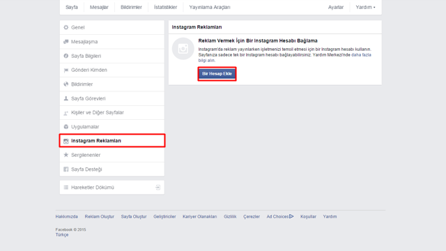Click the globe icon beside Bildirimler
This screenshot has width=446, height=251.
tap(66, 84)
